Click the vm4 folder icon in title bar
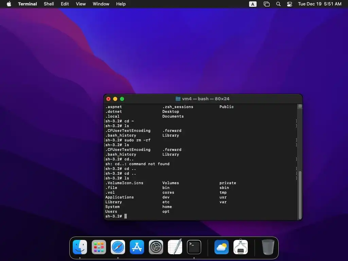The width and height of the screenshot is (348, 261). [x=178, y=99]
